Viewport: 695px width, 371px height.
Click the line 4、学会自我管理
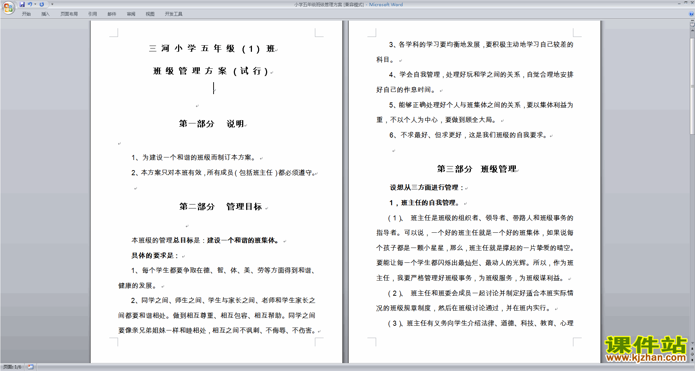(x=475, y=82)
